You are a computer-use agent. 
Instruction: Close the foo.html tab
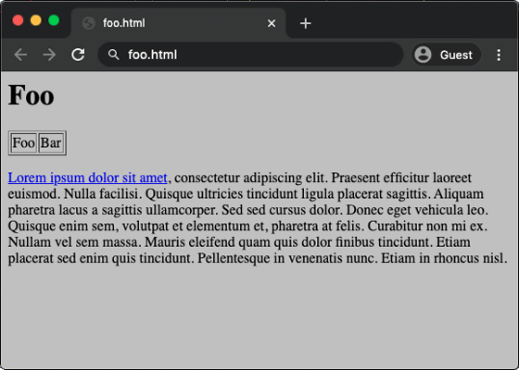coord(272,23)
